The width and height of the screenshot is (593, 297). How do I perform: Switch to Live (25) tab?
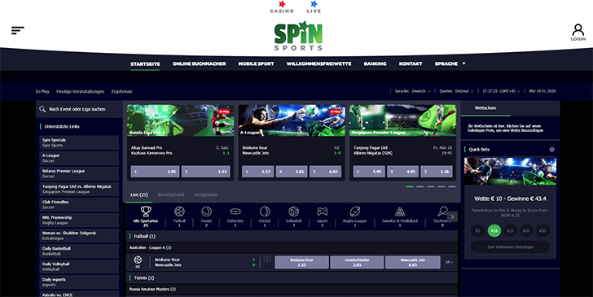pyautogui.click(x=139, y=195)
